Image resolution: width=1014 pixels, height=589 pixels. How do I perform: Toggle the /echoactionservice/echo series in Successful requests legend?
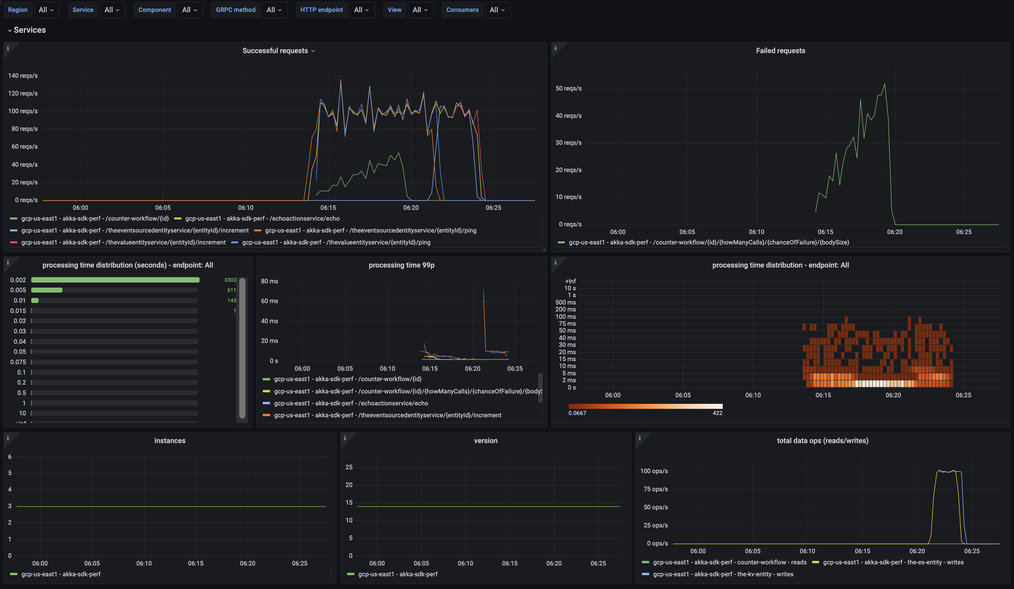coord(262,218)
